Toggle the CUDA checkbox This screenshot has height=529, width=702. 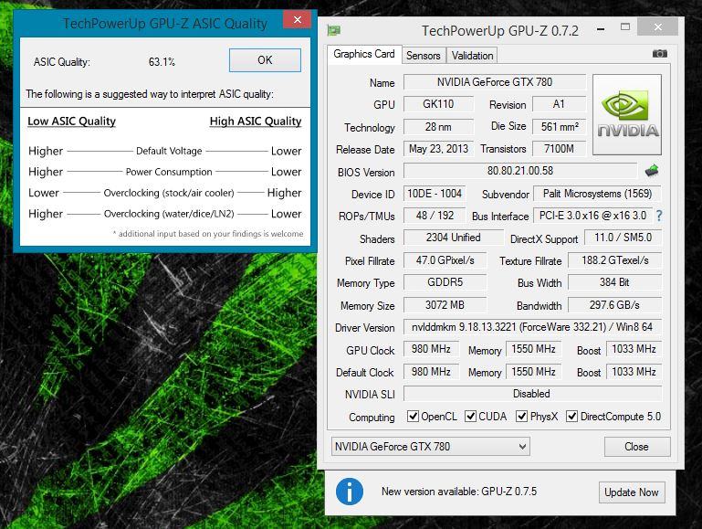470,416
